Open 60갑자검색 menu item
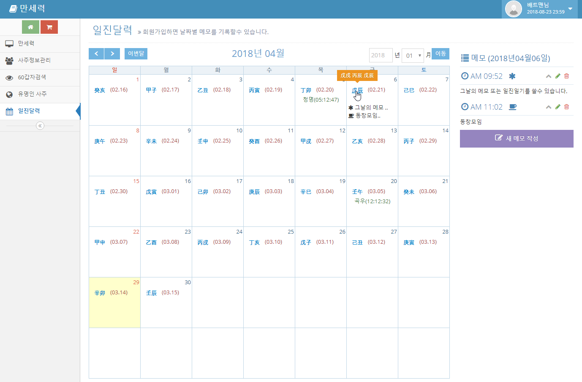 pos(40,78)
